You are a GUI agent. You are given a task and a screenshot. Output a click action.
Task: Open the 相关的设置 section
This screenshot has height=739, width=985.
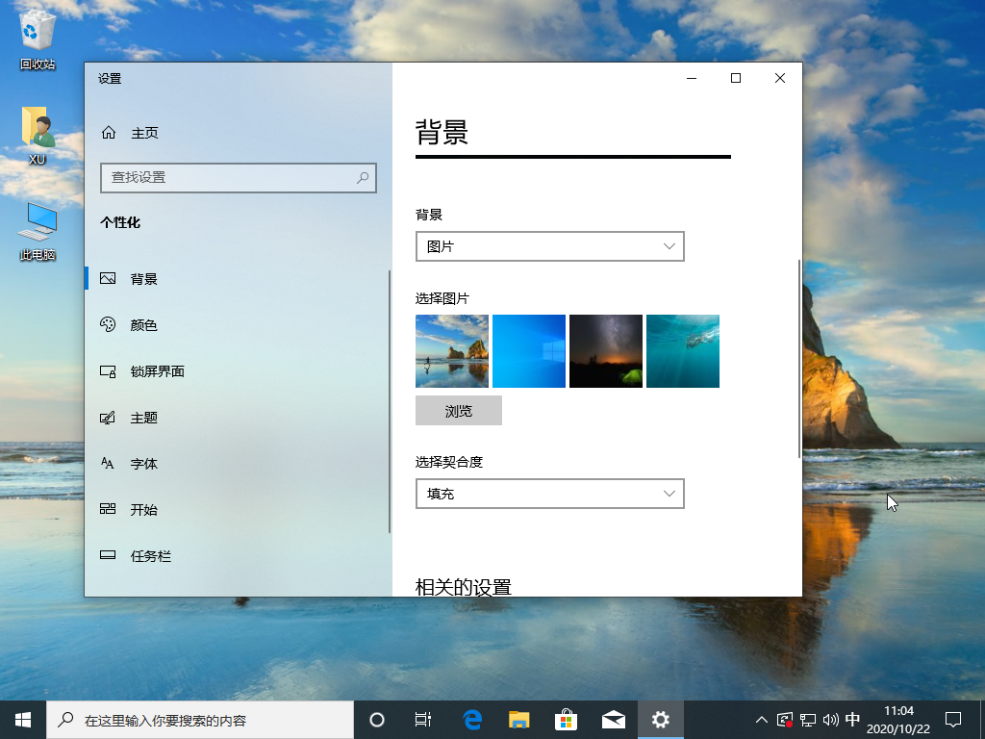click(466, 587)
